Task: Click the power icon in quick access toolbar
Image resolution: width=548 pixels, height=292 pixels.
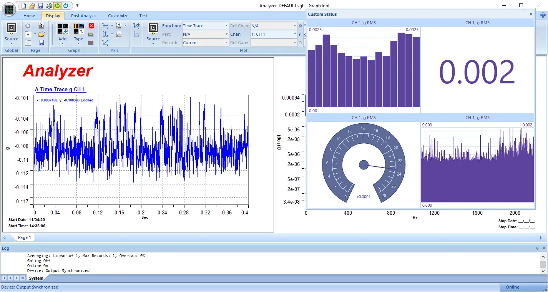Action: coord(65,5)
